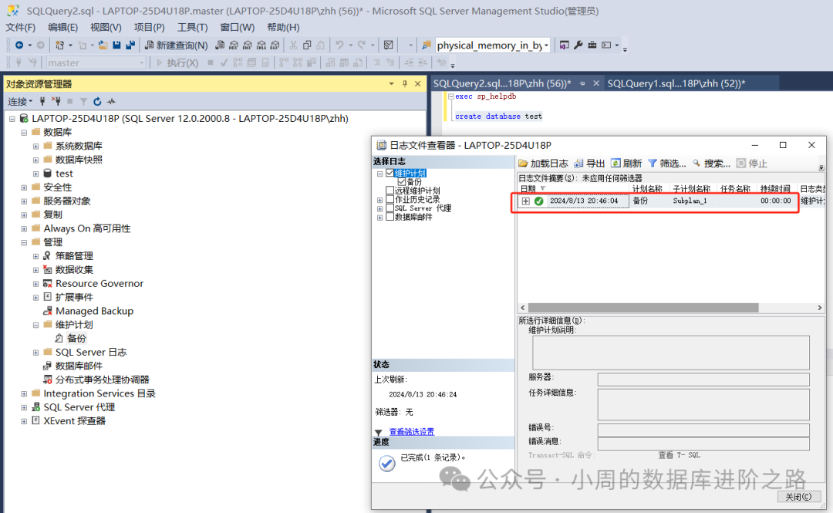Image resolution: width=833 pixels, height=513 pixels.
Task: Click the copy icon in toolbar
Action: coord(307,46)
